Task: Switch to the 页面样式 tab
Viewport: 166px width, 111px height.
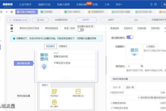Action: pyautogui.click(x=128, y=28)
